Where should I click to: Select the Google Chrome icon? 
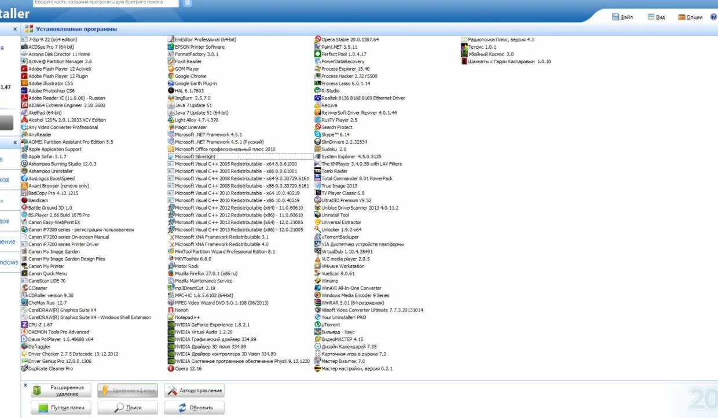coord(171,76)
